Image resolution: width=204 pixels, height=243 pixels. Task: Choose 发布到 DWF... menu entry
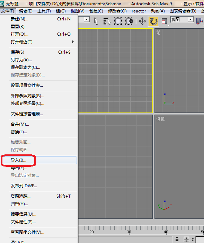click(x=43, y=186)
